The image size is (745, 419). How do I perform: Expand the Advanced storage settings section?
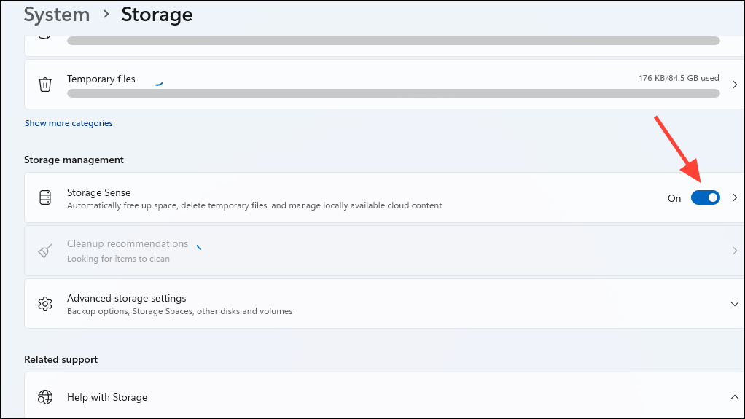735,303
